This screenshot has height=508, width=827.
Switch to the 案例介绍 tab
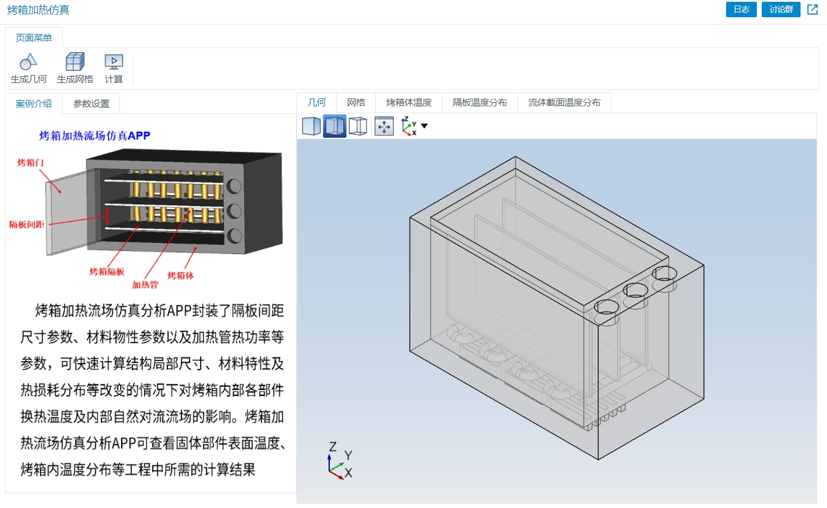tap(33, 103)
